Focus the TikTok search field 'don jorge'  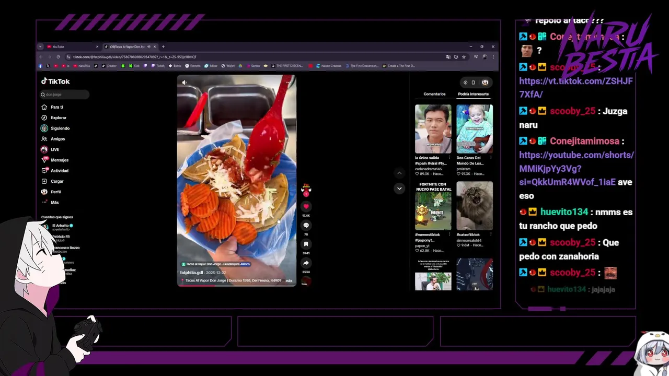coord(65,95)
